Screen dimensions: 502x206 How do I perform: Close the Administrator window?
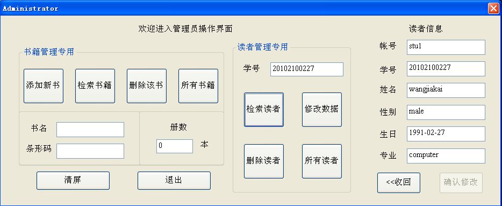tap(493, 8)
